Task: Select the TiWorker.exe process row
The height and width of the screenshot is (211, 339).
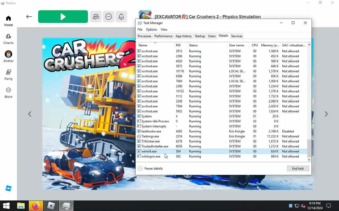Action: [x=221, y=141]
